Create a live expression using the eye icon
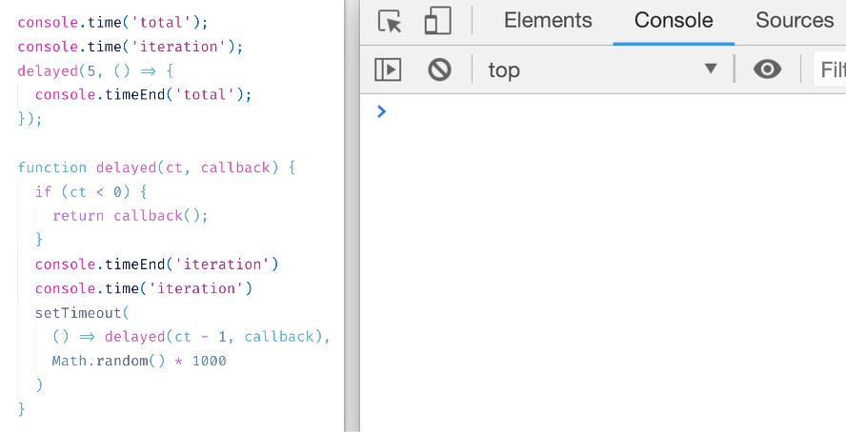 click(x=767, y=69)
